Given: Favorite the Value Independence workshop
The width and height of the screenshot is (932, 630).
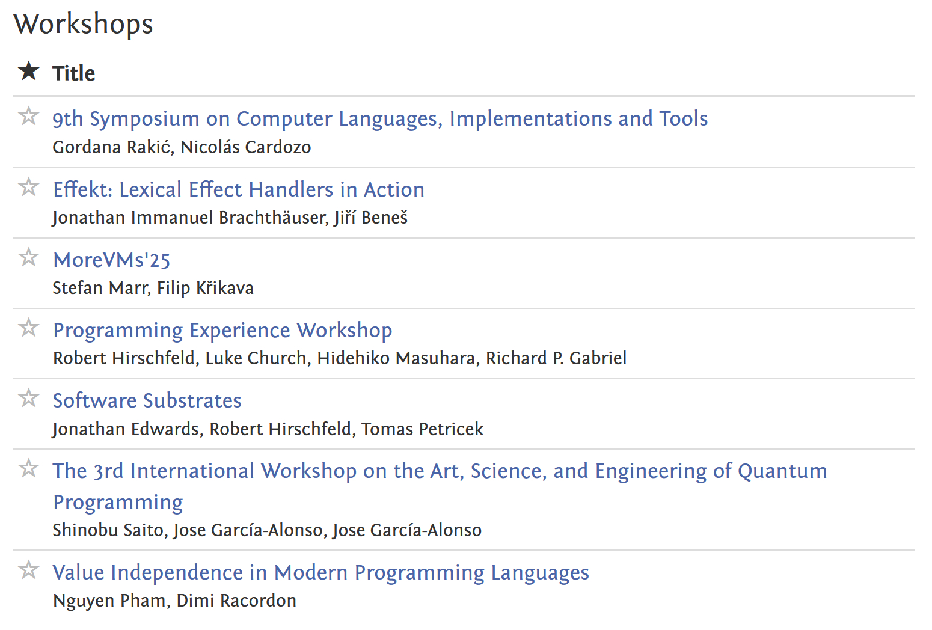Looking at the screenshot, I should (x=28, y=569).
